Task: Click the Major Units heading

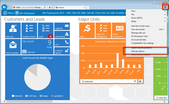Action: [89, 19]
